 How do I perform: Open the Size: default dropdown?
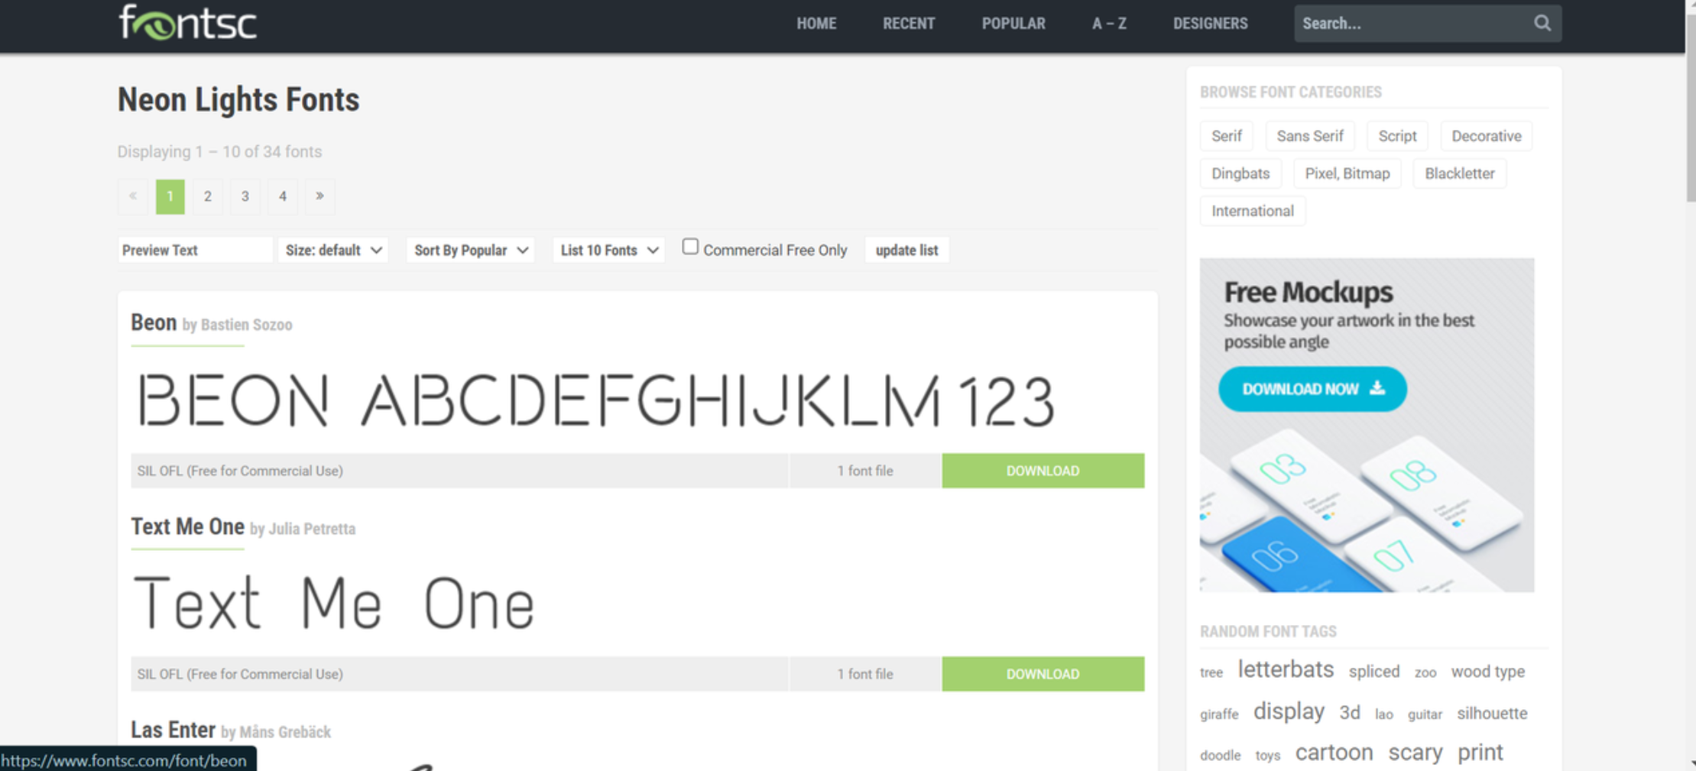332,250
